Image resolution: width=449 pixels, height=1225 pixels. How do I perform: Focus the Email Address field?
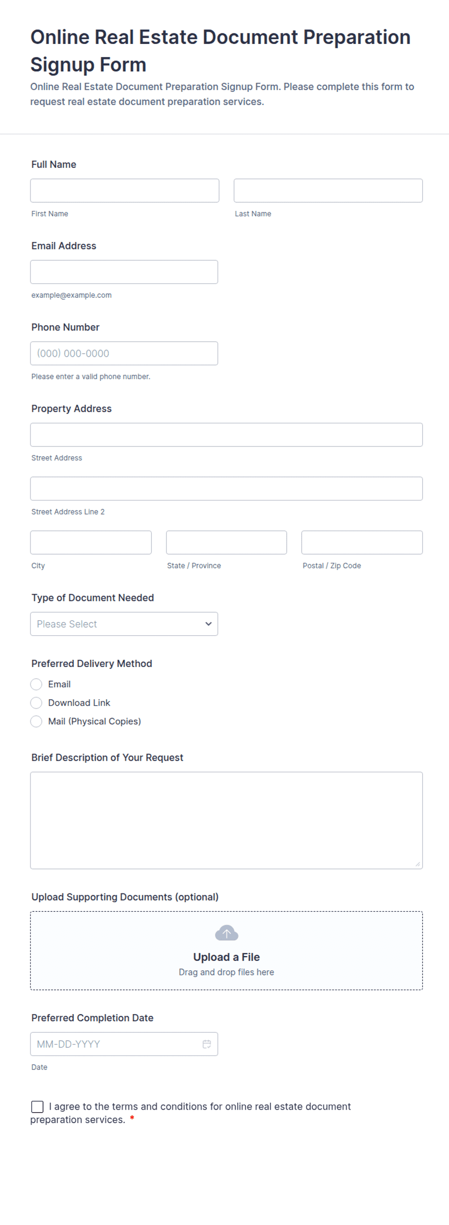[124, 272]
